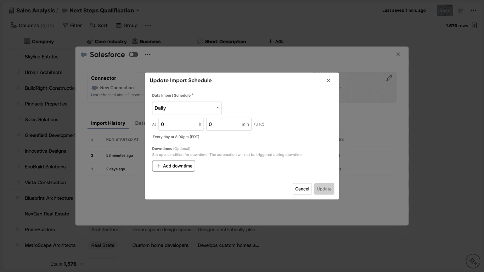Star this view as favorite
This screenshot has height=272, width=484.
460,10
